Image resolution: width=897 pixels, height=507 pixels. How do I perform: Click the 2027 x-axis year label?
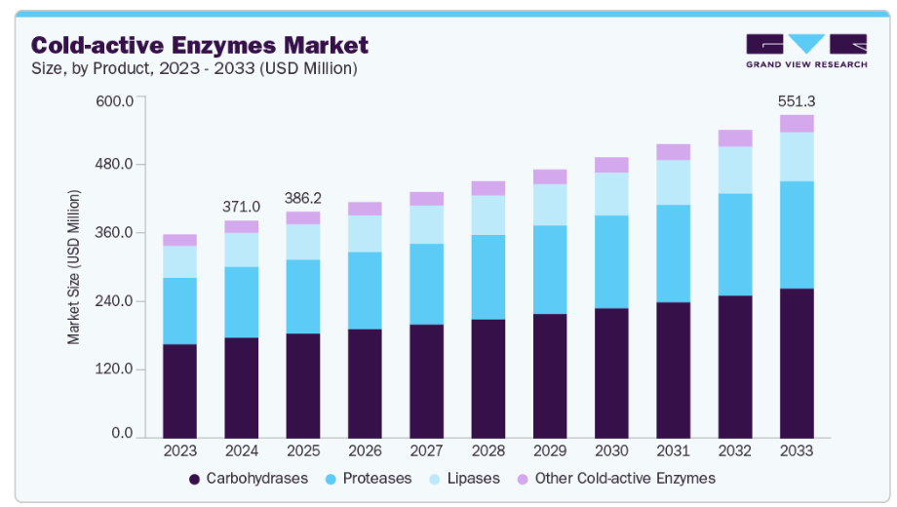click(426, 451)
